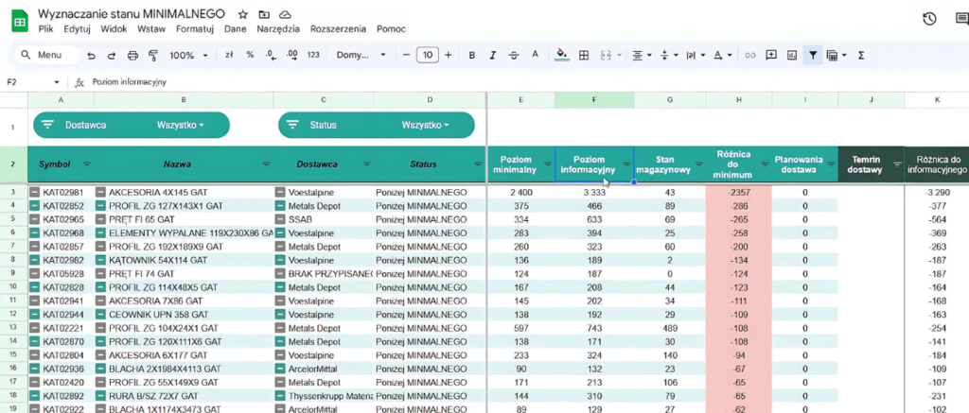This screenshot has height=413, width=969.
Task: Click the insert link icon
Action: coord(750,56)
